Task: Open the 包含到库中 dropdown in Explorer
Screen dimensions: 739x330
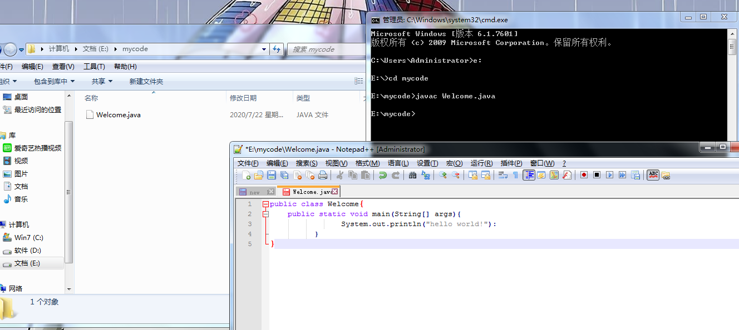Action: 54,81
